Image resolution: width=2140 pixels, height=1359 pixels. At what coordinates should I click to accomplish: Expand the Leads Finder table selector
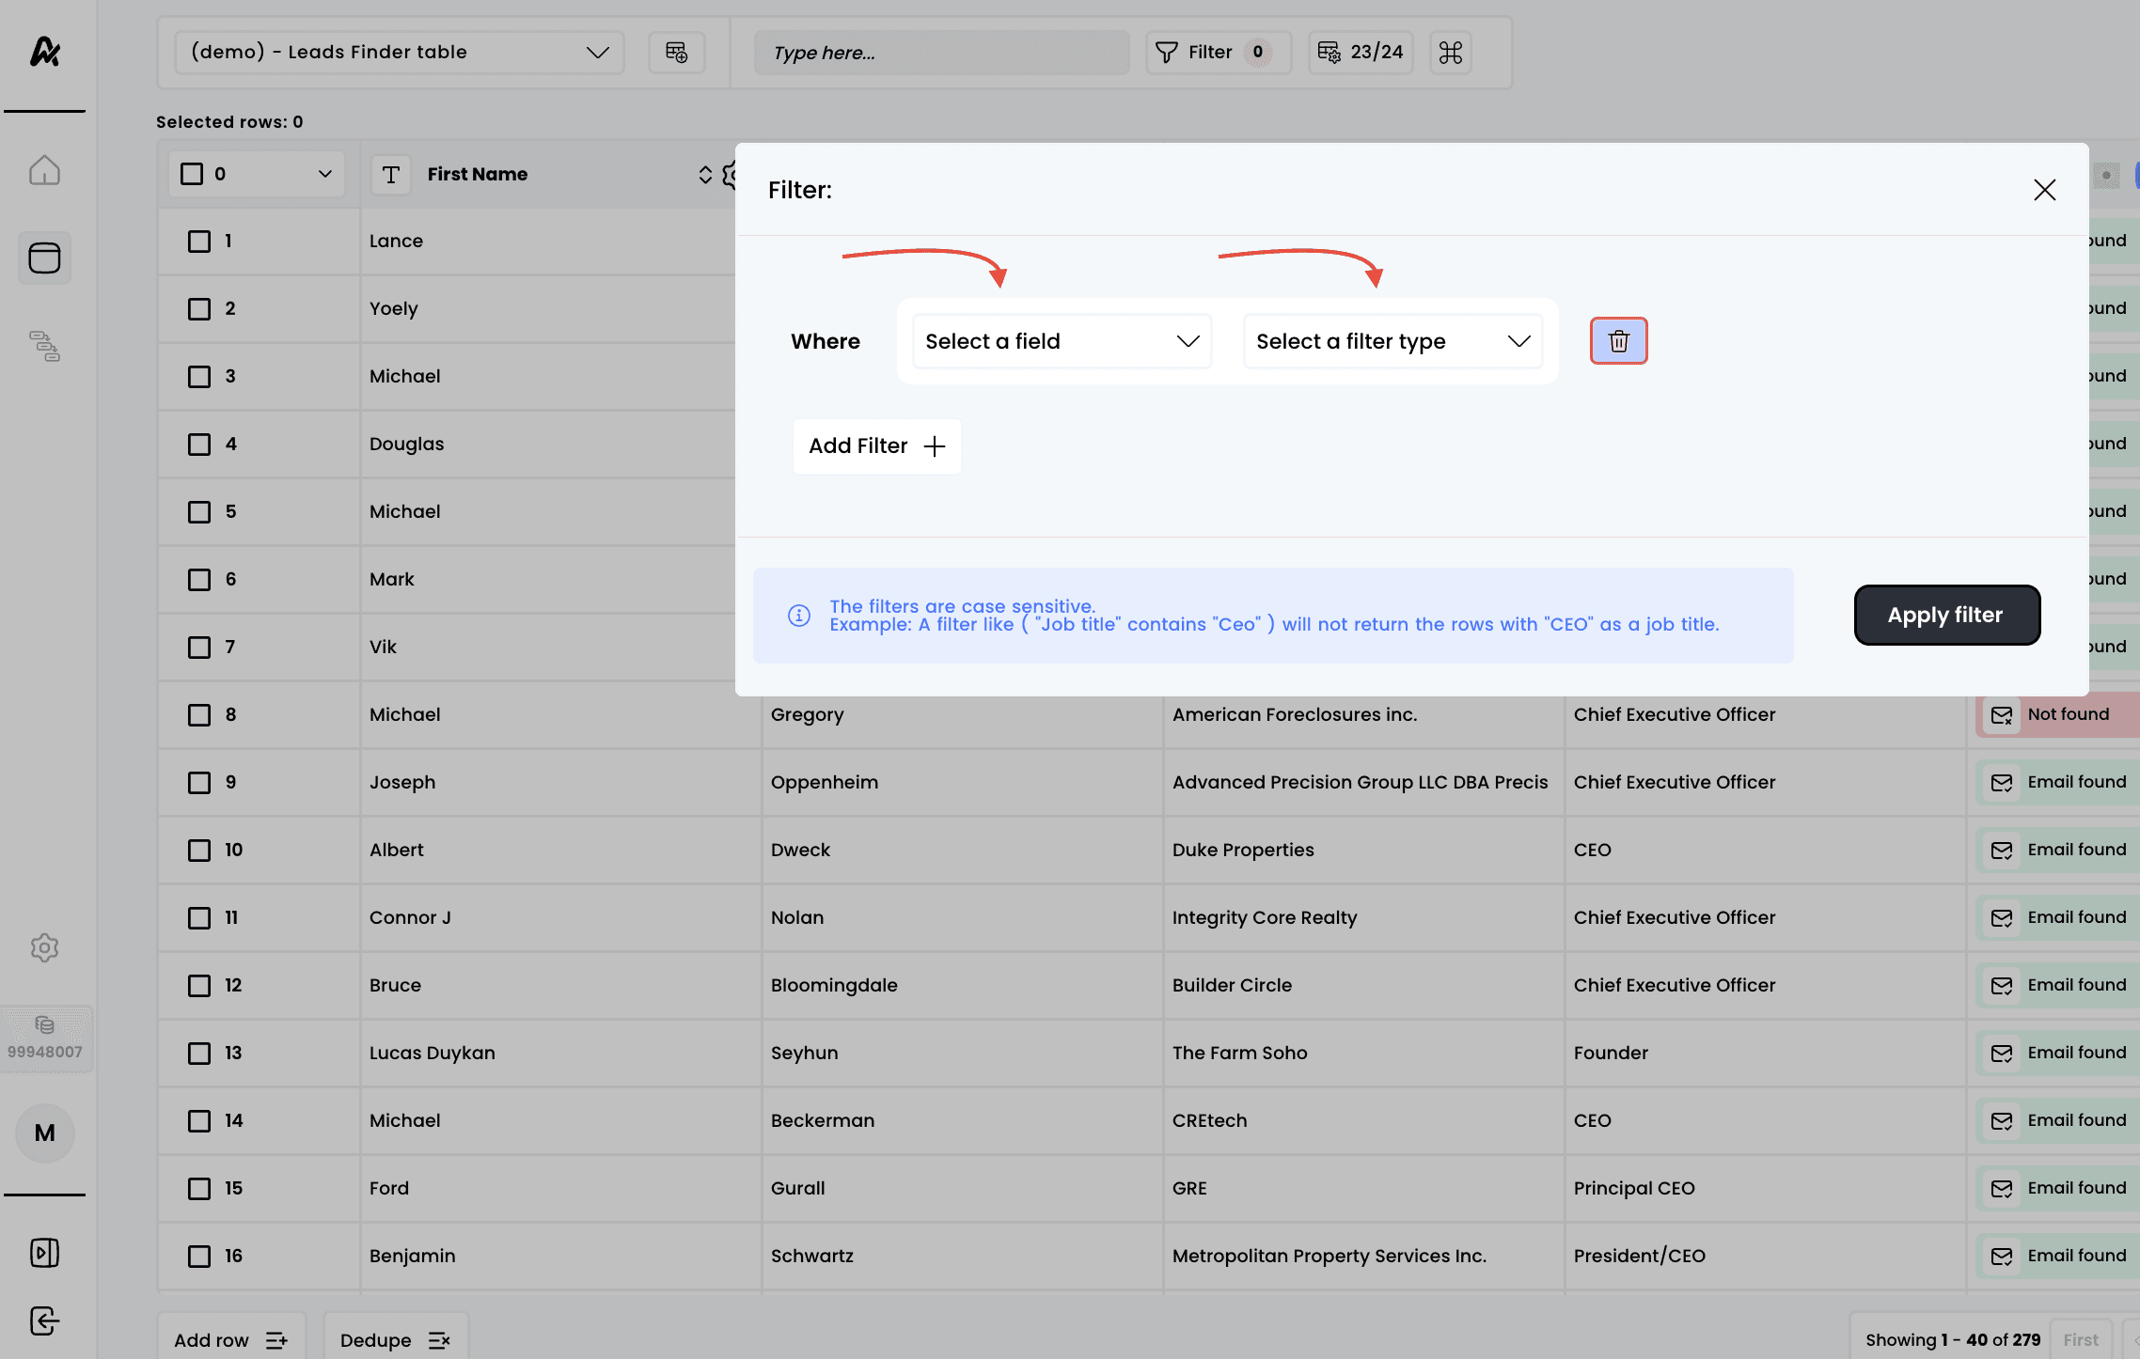[399, 53]
